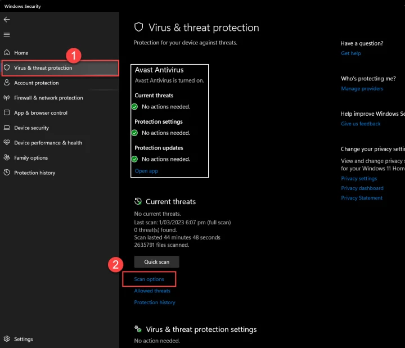Click green checkmark under Protection settings

(134, 133)
